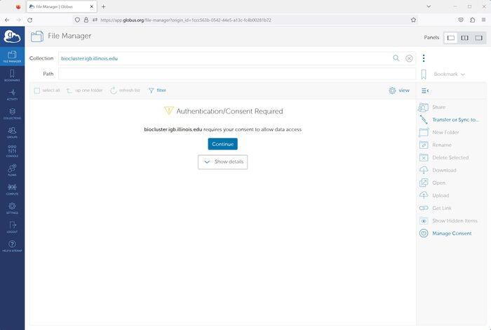The image size is (491, 330).
Task: Tick the select all checkbox
Action: coord(37,91)
